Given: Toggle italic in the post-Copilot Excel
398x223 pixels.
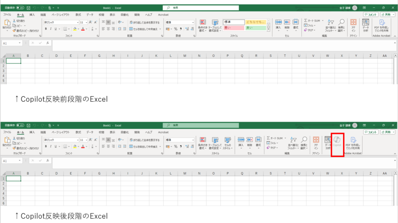Looking at the screenshot, I should click(51, 146).
